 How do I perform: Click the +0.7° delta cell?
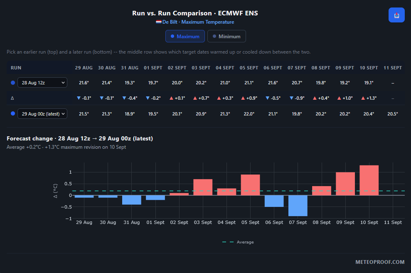pos(201,98)
